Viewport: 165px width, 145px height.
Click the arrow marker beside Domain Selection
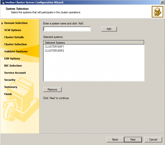click(2, 23)
